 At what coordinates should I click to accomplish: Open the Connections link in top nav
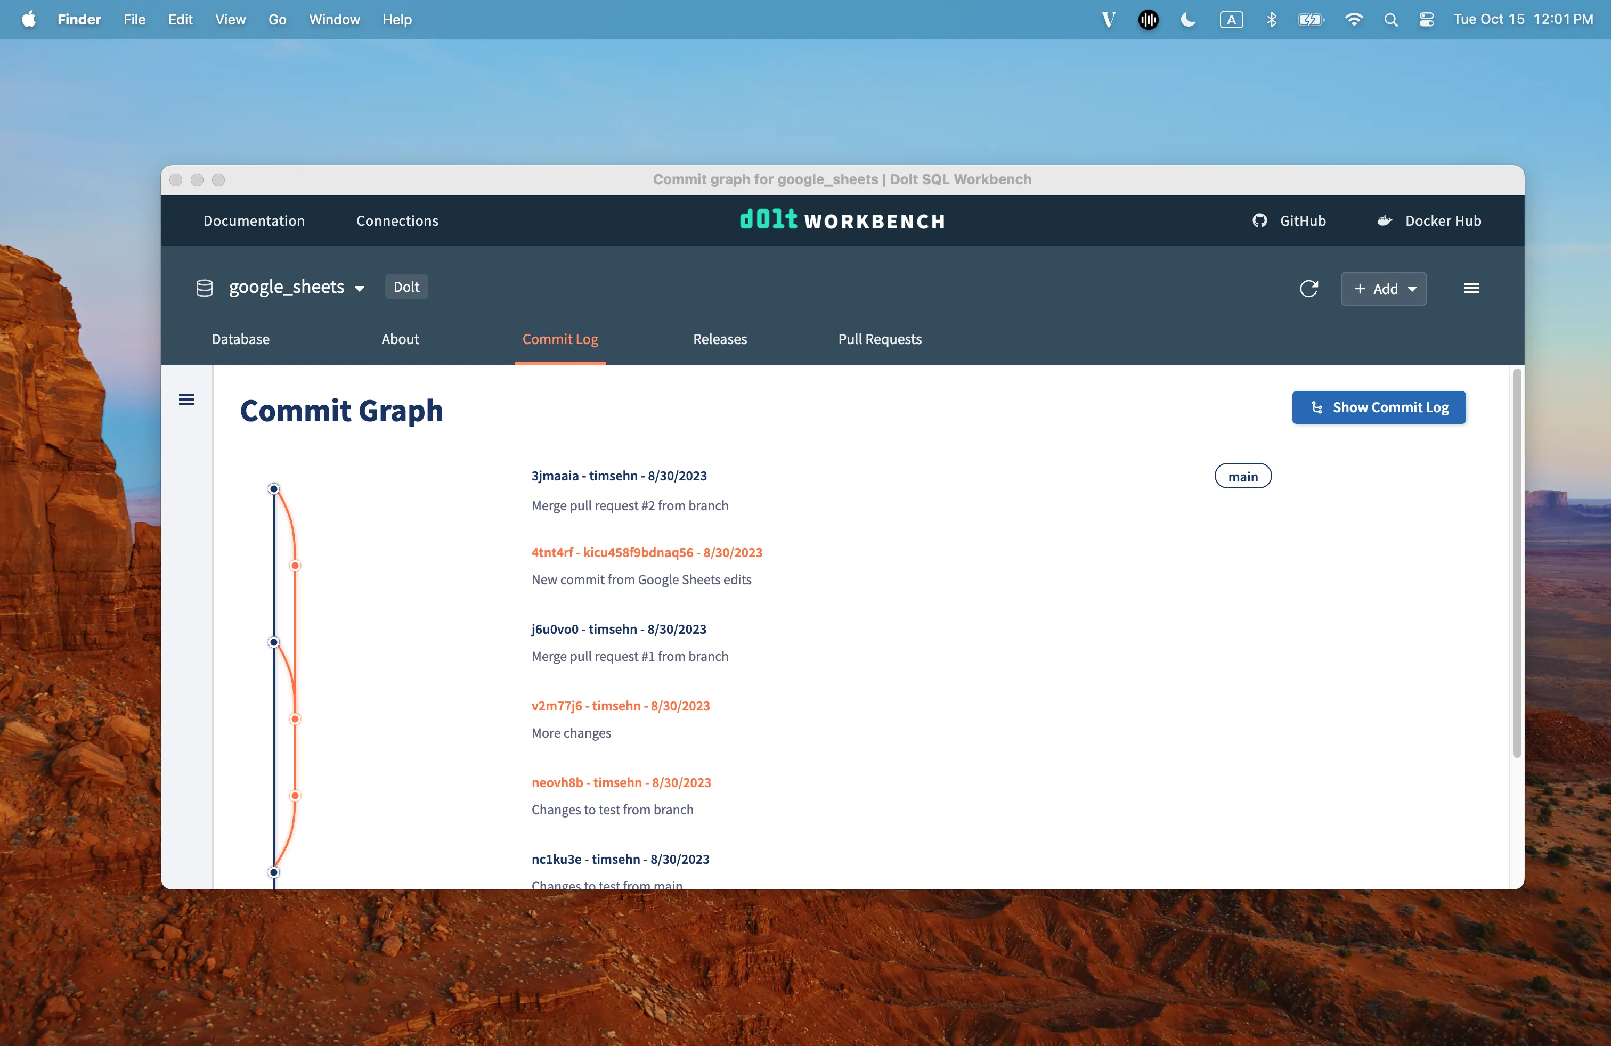397,220
